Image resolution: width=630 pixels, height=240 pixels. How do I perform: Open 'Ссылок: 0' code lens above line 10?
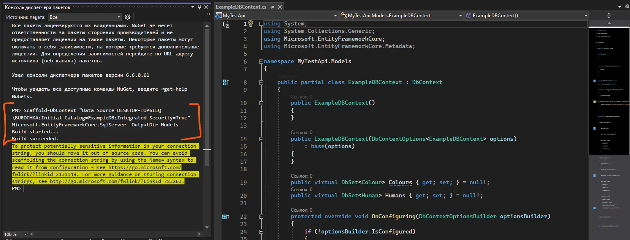(301, 96)
